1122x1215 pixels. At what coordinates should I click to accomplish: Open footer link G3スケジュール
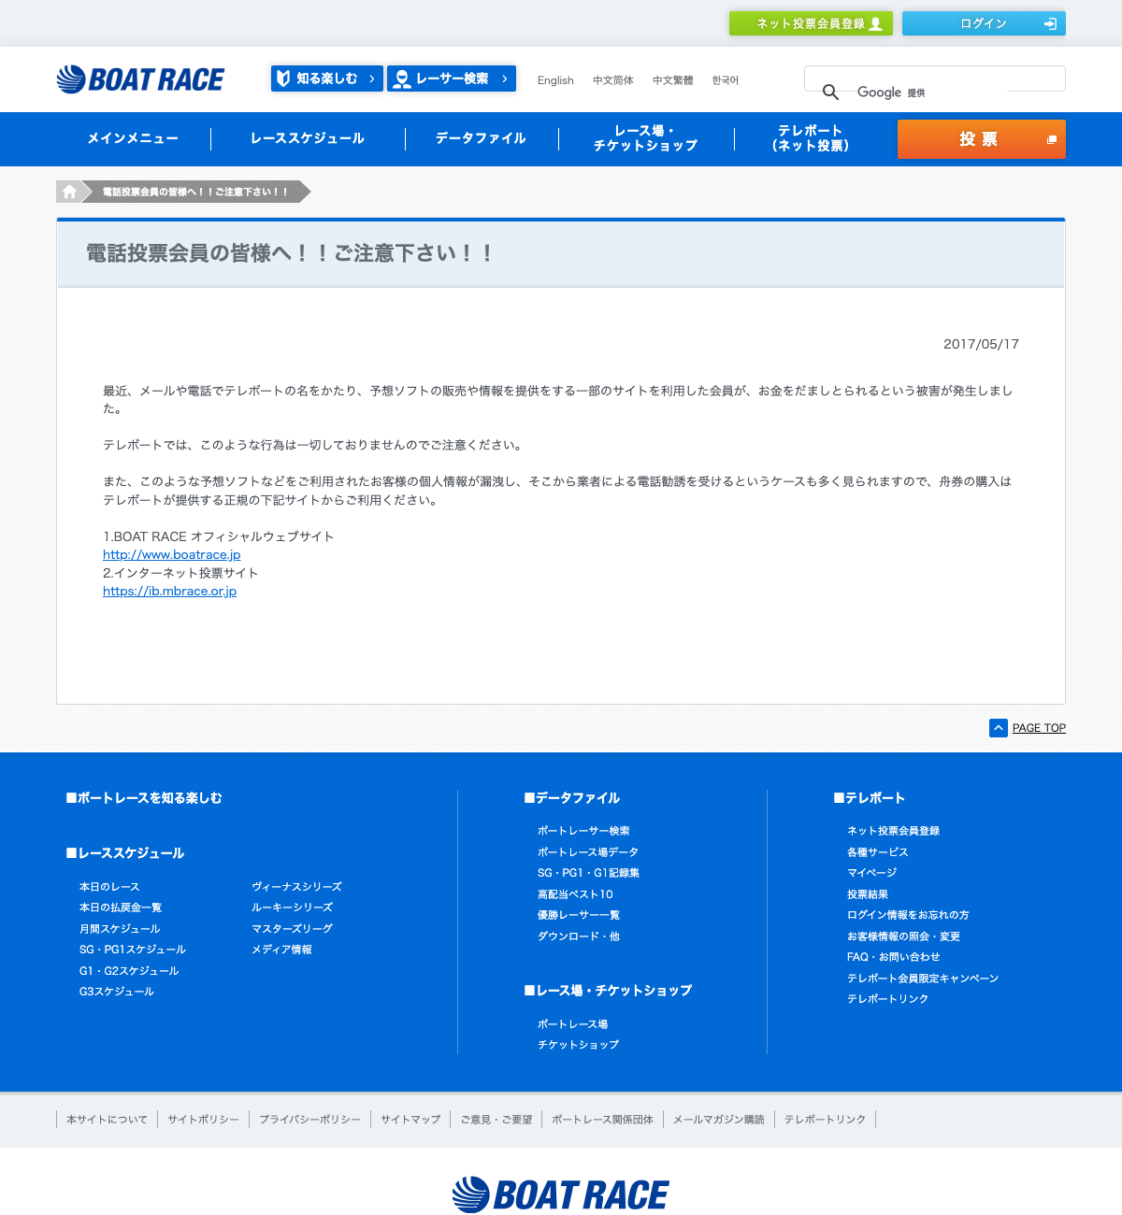[117, 992]
